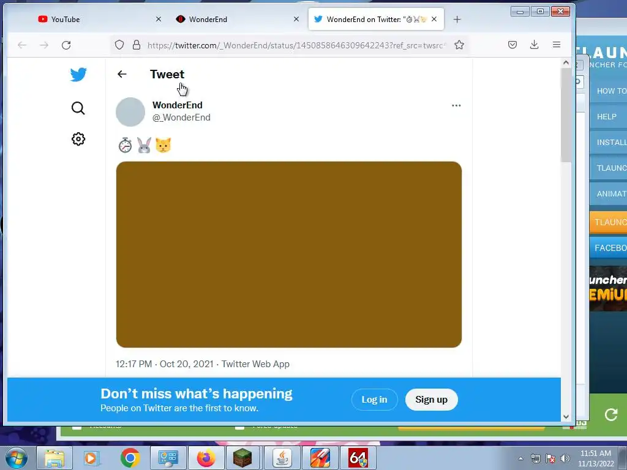Image resolution: width=627 pixels, height=470 pixels.
Task: Close the WonderEnd tab
Action: (x=296, y=19)
